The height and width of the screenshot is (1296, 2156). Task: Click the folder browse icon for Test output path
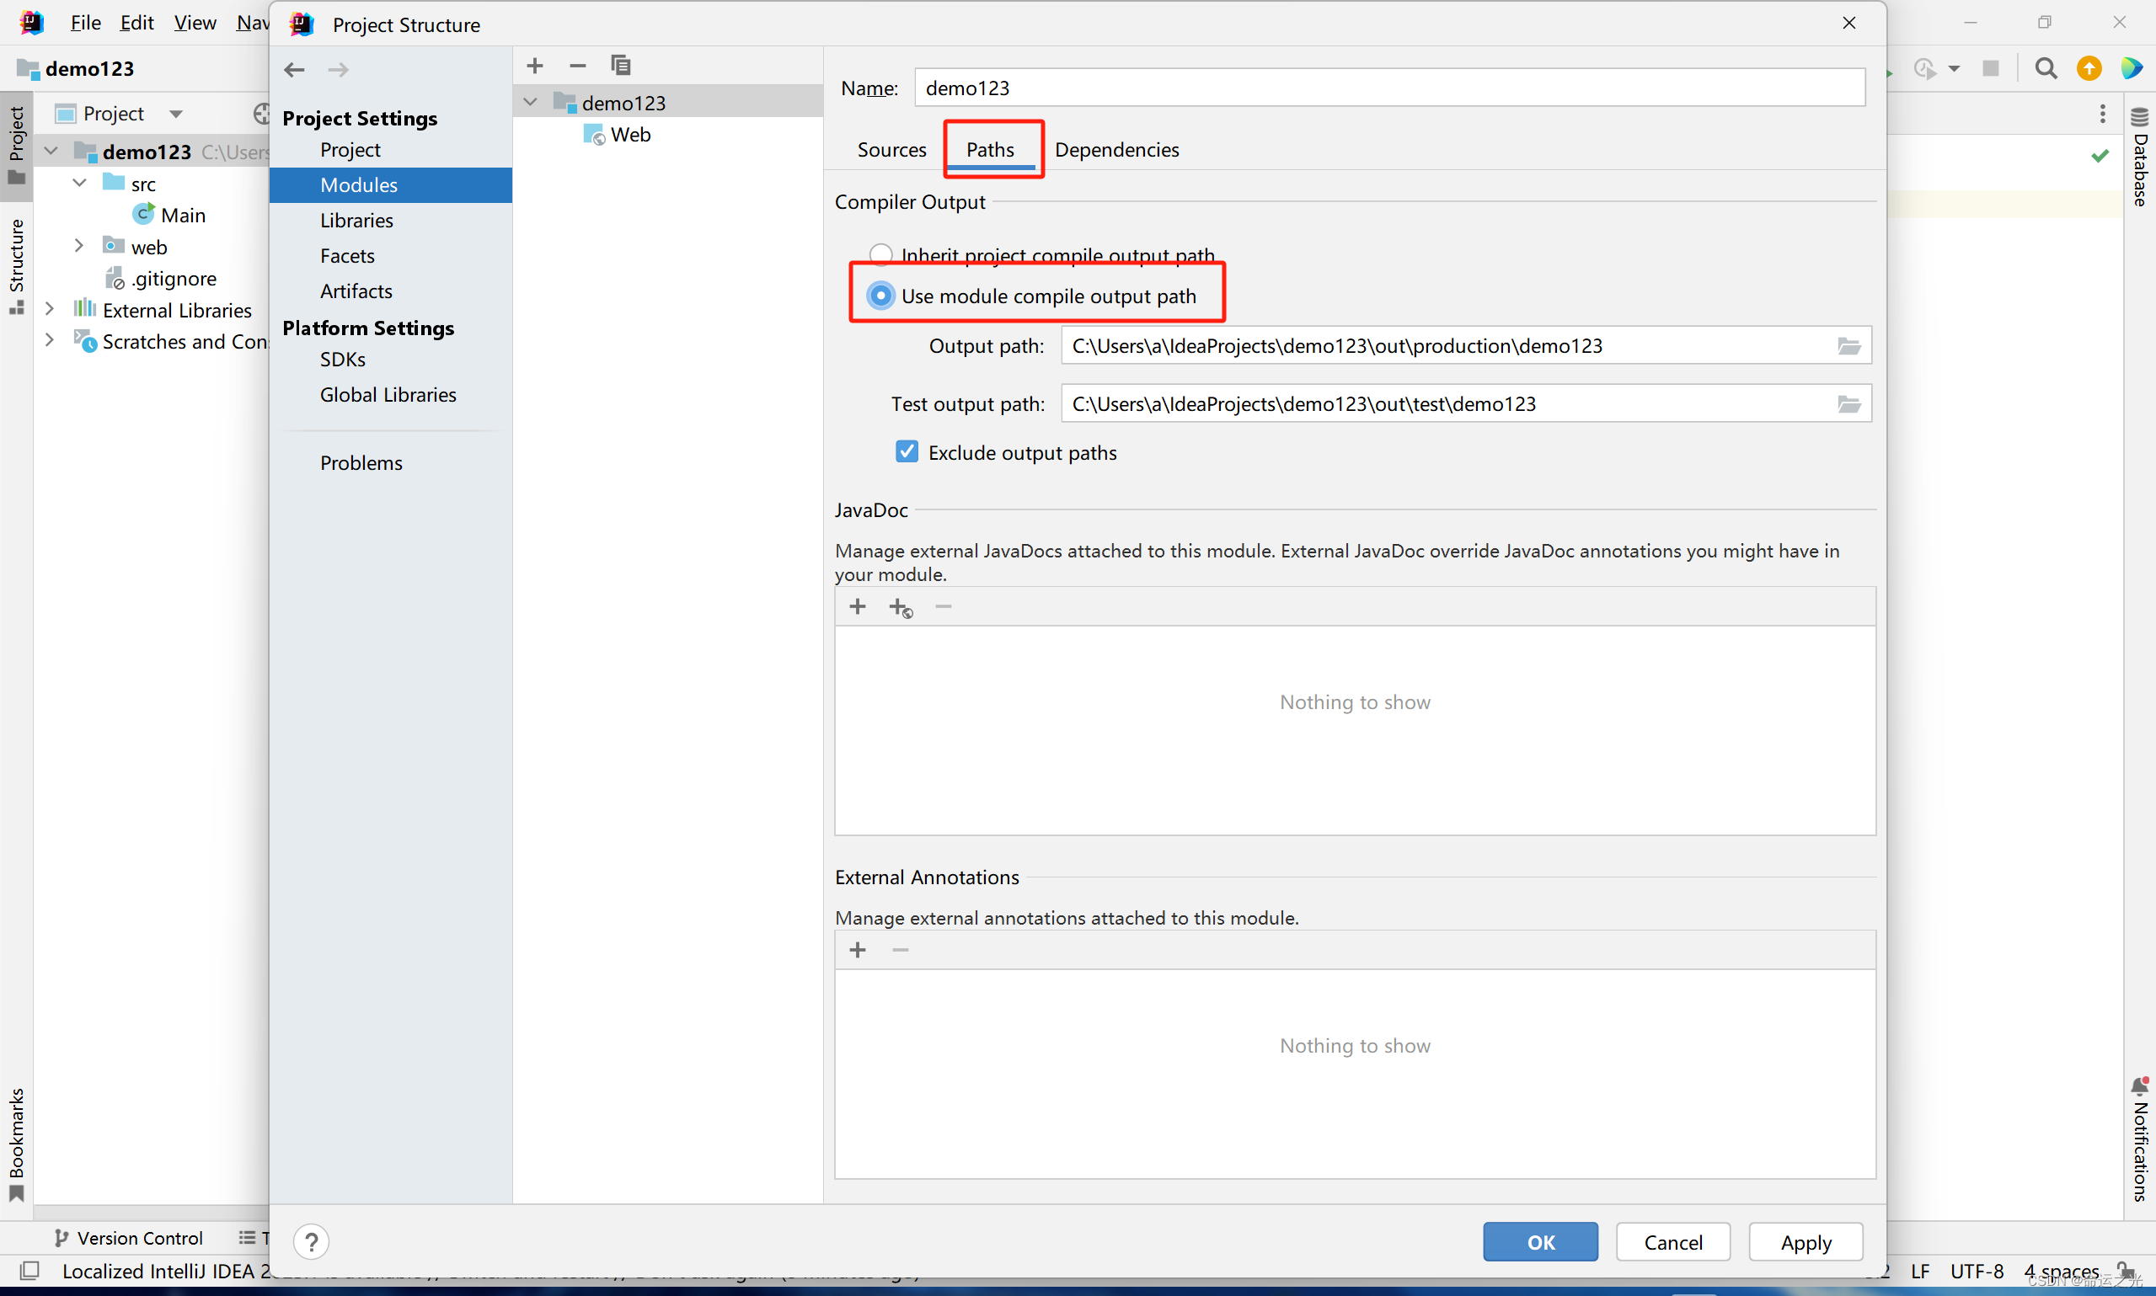click(1848, 403)
